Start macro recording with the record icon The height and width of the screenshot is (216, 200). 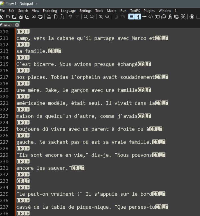click(192, 17)
